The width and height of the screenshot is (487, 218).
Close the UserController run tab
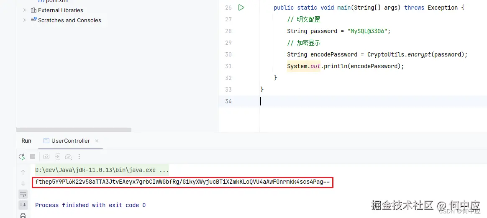point(97,141)
